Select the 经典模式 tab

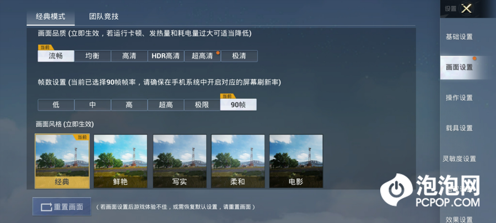point(51,17)
